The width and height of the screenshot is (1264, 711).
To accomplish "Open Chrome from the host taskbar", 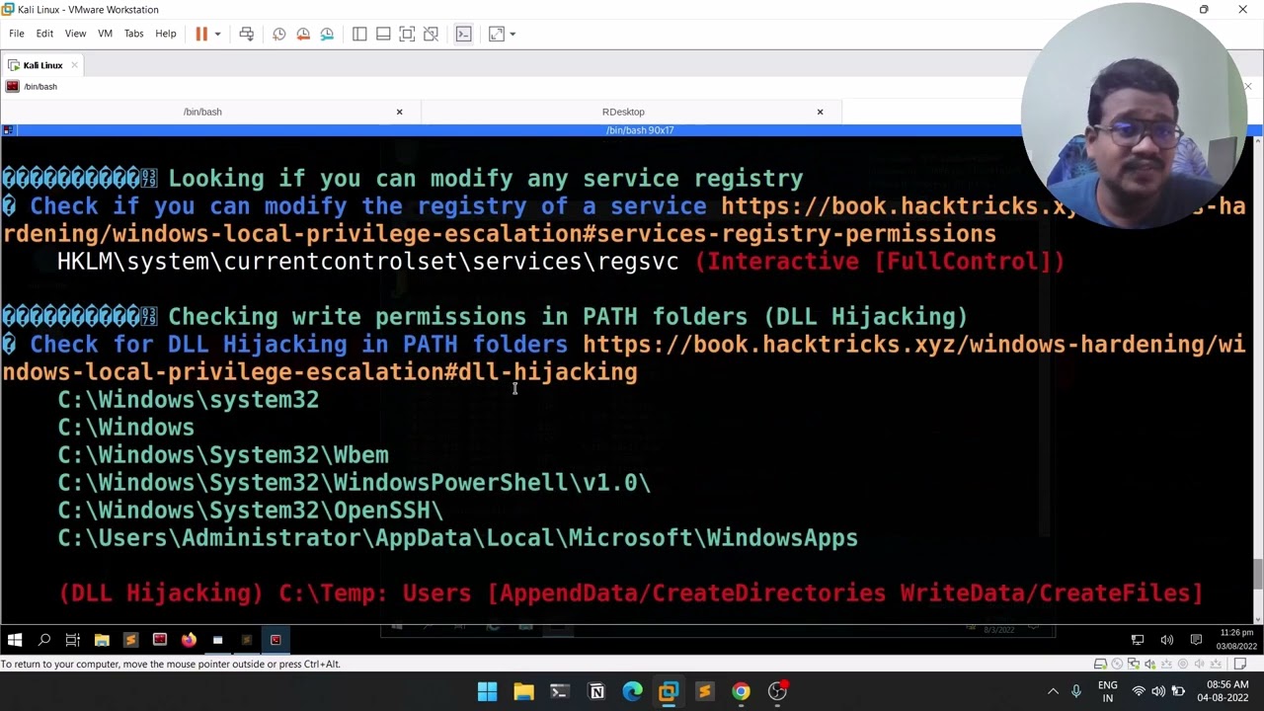I will [741, 691].
